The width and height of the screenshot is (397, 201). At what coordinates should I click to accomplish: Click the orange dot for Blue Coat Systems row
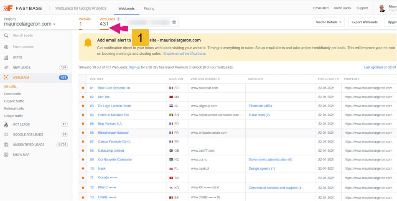click(83, 88)
